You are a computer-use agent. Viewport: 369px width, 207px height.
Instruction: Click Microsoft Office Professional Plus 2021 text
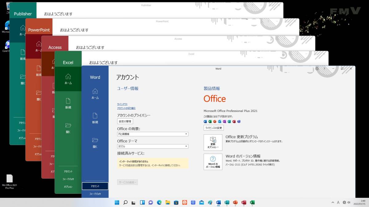click(231, 111)
